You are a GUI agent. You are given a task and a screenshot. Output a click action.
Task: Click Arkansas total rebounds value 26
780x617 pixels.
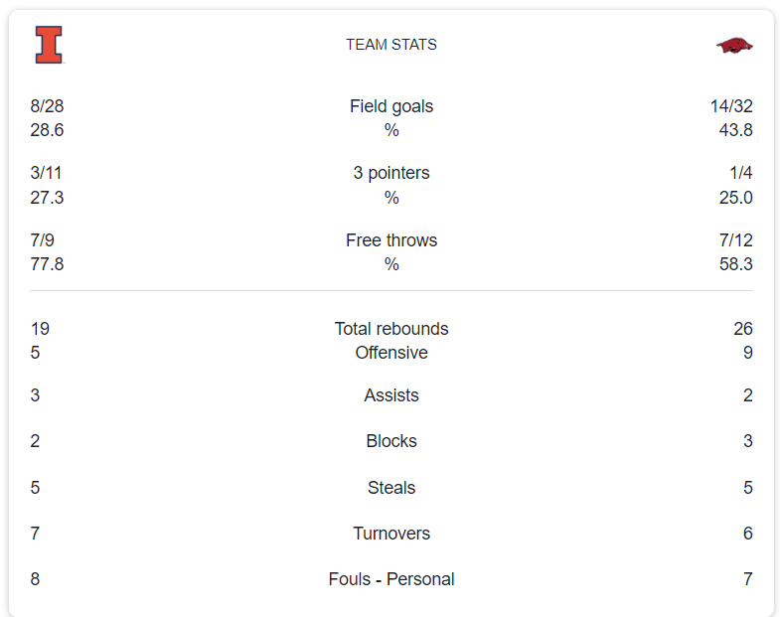coord(742,329)
